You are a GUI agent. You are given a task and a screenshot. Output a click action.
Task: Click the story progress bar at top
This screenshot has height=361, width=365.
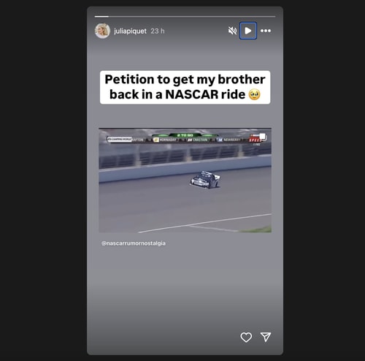point(185,17)
